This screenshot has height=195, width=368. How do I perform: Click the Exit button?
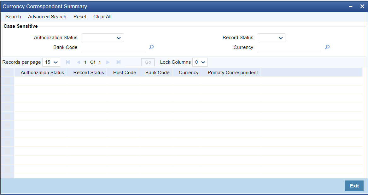pyautogui.click(x=354, y=186)
